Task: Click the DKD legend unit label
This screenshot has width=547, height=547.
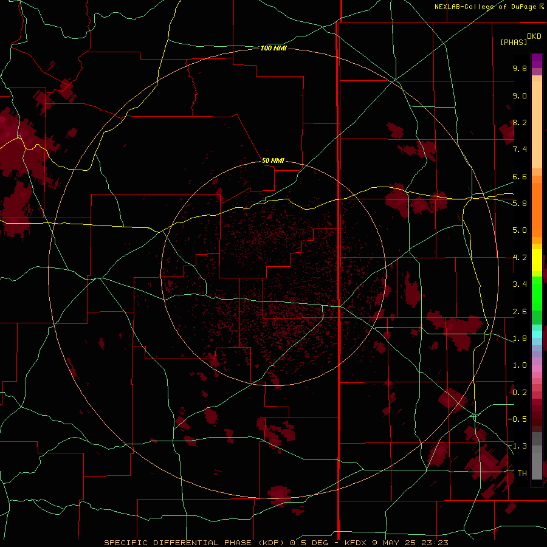Action: click(534, 36)
